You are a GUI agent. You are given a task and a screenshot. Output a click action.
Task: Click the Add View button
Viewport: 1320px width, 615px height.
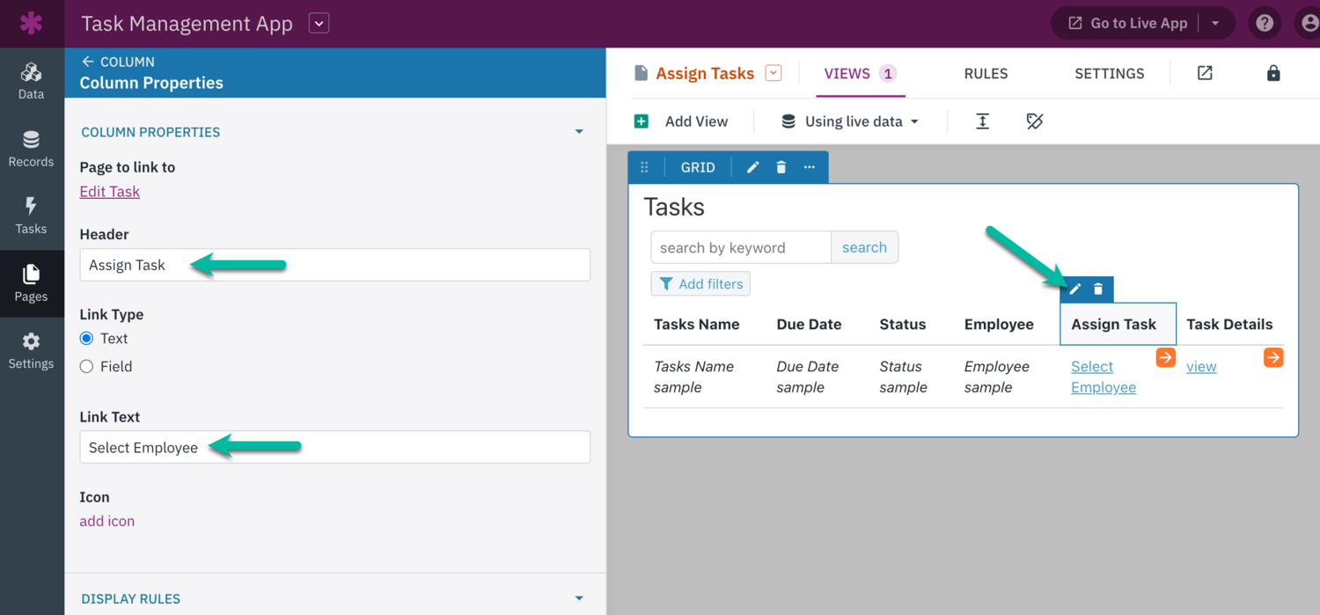pos(682,121)
